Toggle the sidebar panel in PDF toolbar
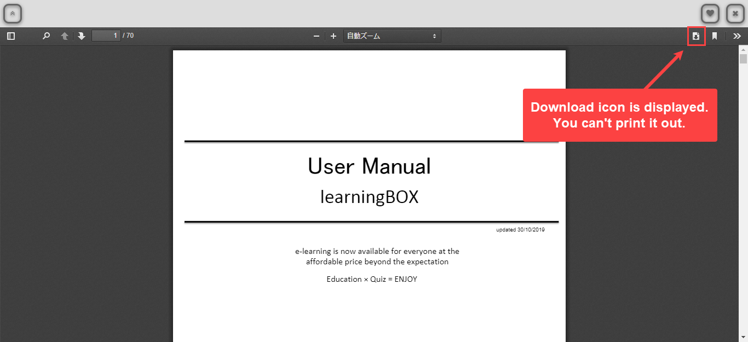Viewport: 748px width, 342px height. coord(11,36)
